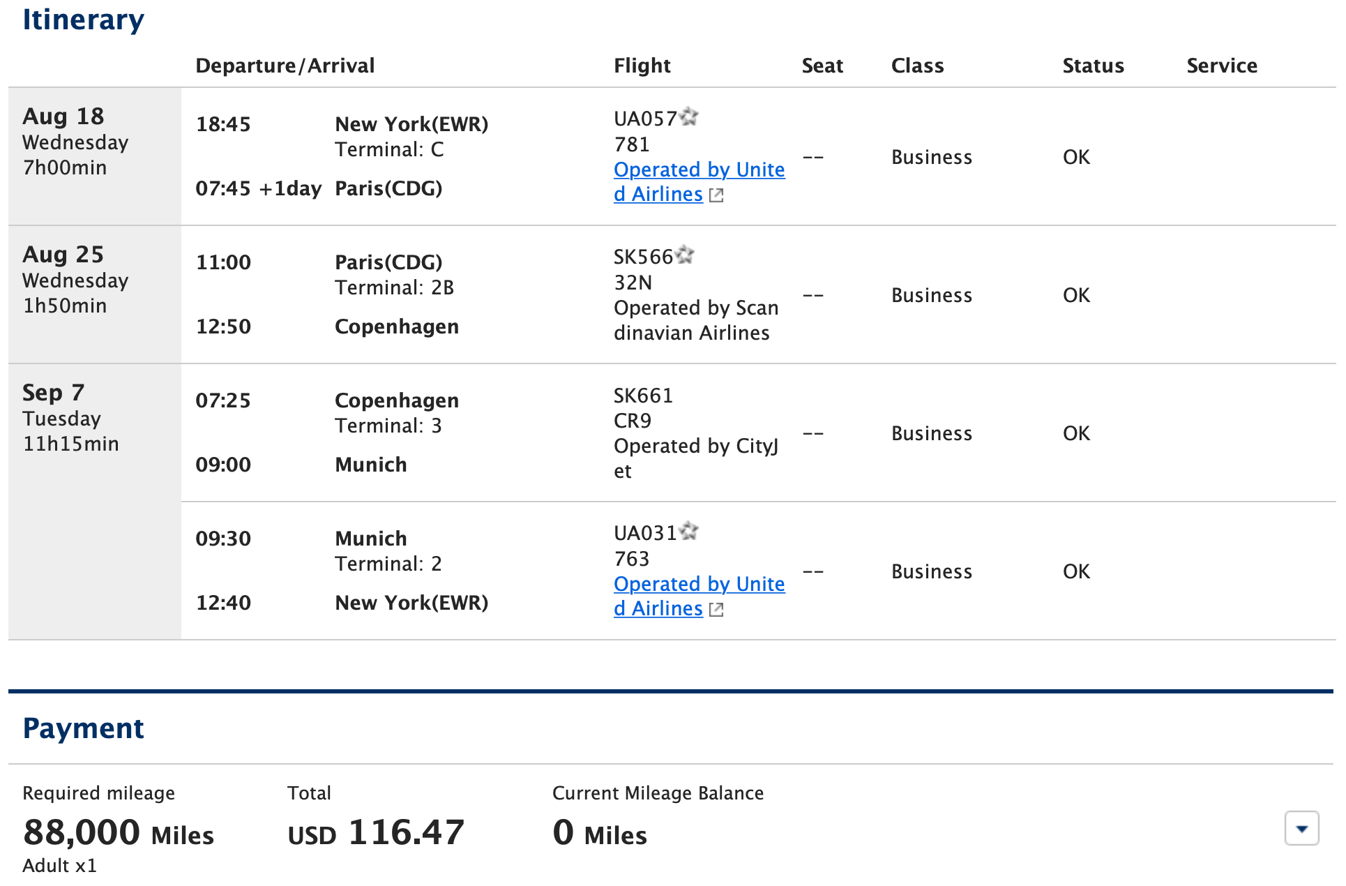This screenshot has width=1346, height=886.
Task: Select the Seat column header
Action: pos(822,65)
